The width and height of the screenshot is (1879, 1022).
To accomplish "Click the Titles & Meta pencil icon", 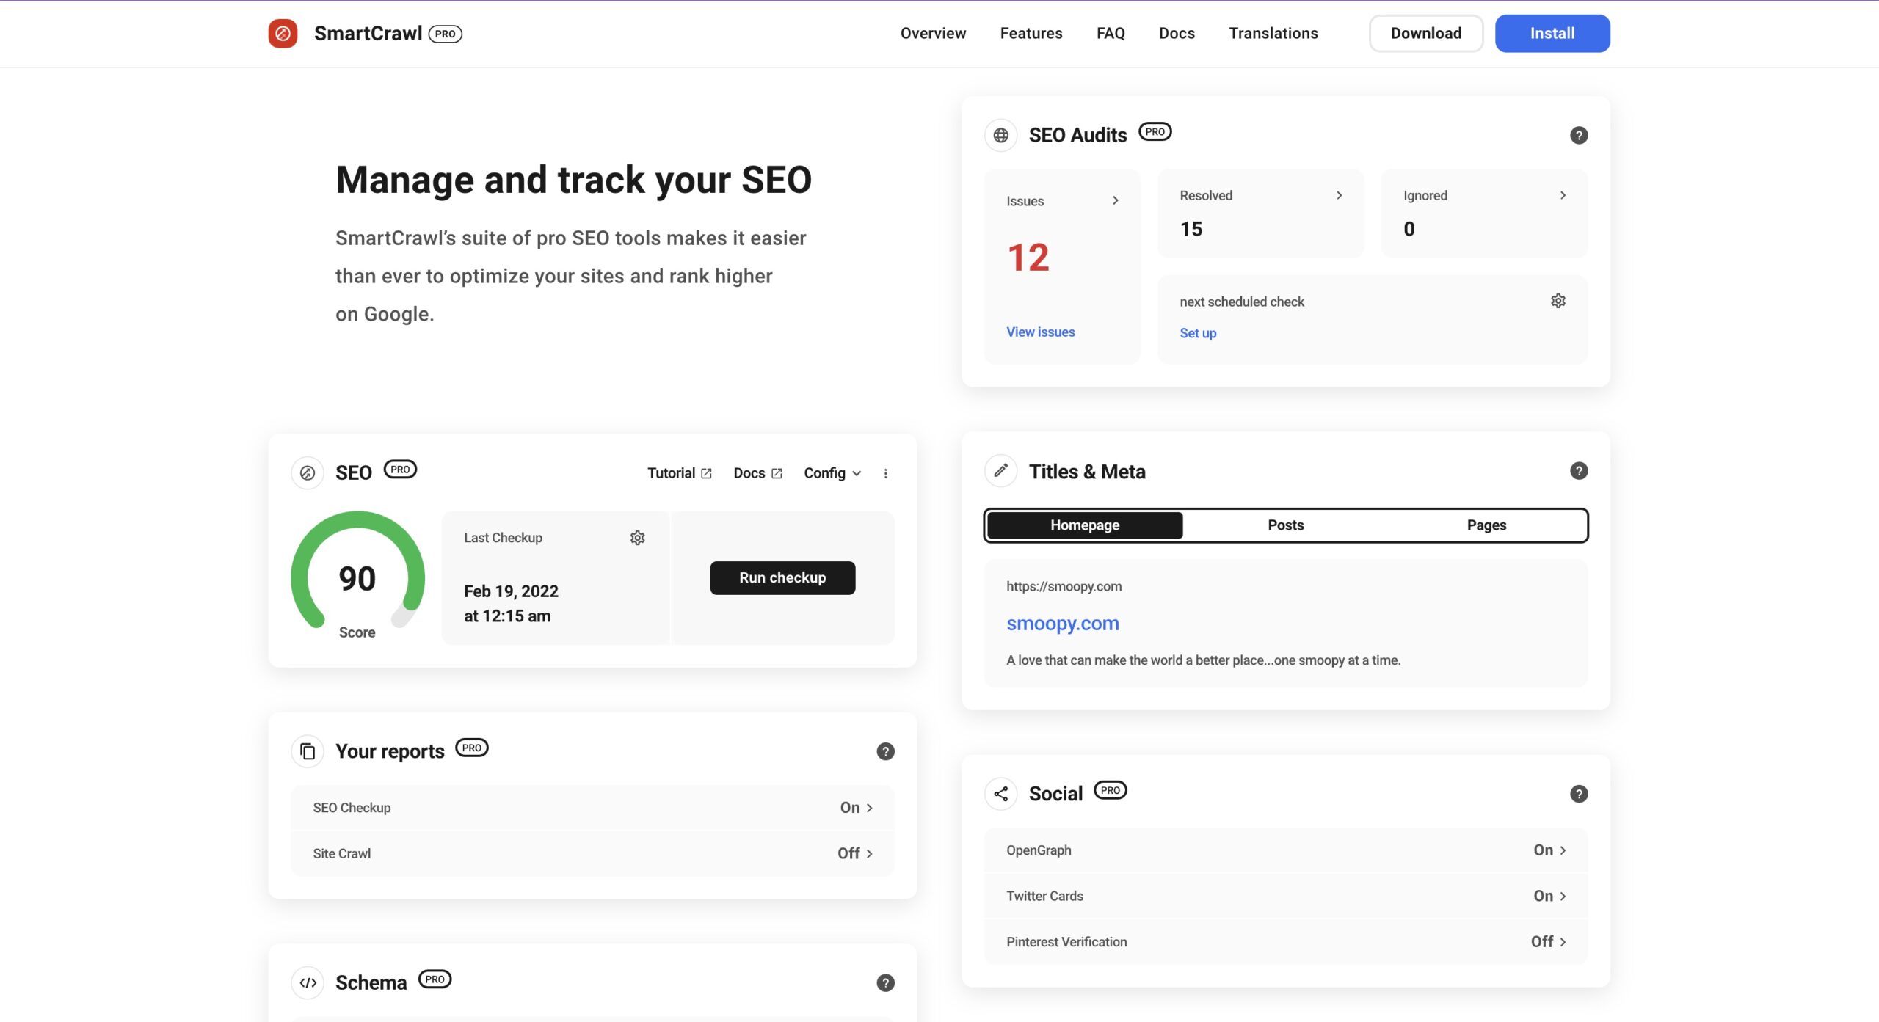I will tap(1000, 471).
